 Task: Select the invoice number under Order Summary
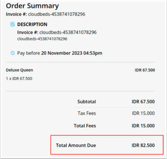57,14
